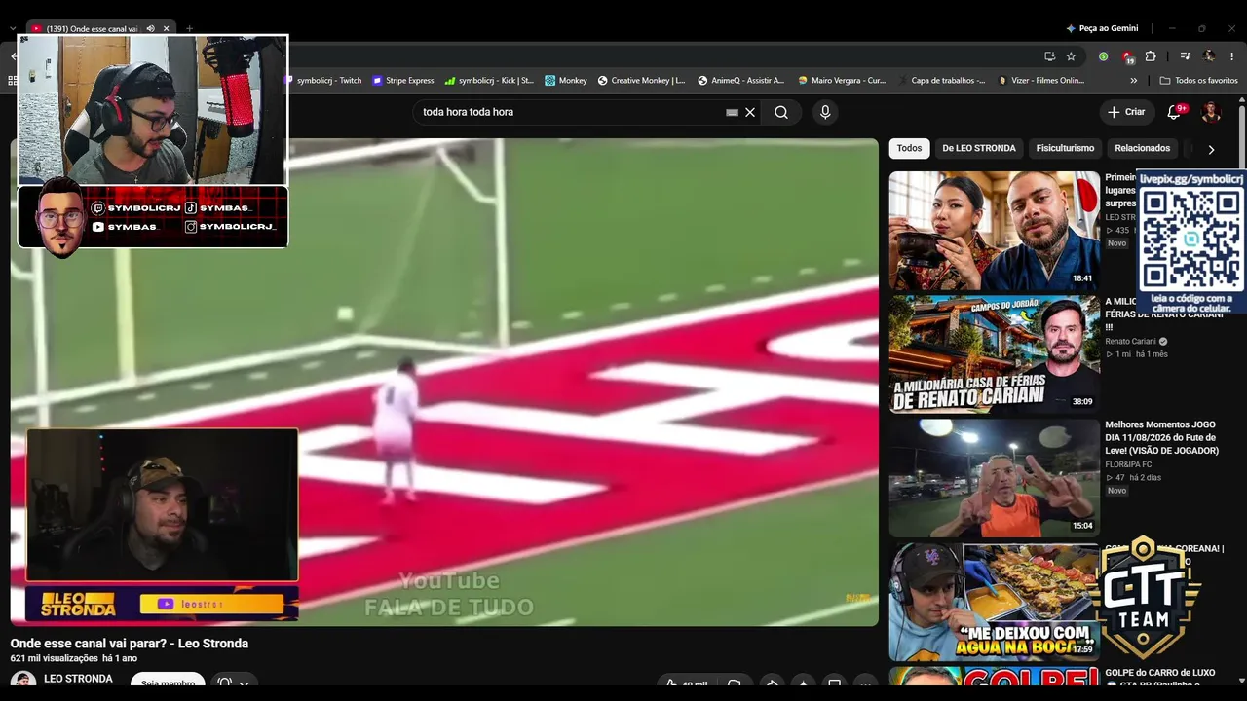1247x701 pixels.
Task: Open the 'Me deixou com água na boca' thumbnail
Action: point(994,602)
